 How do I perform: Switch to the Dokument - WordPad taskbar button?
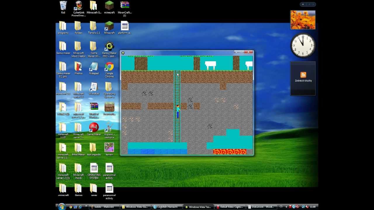262,207
